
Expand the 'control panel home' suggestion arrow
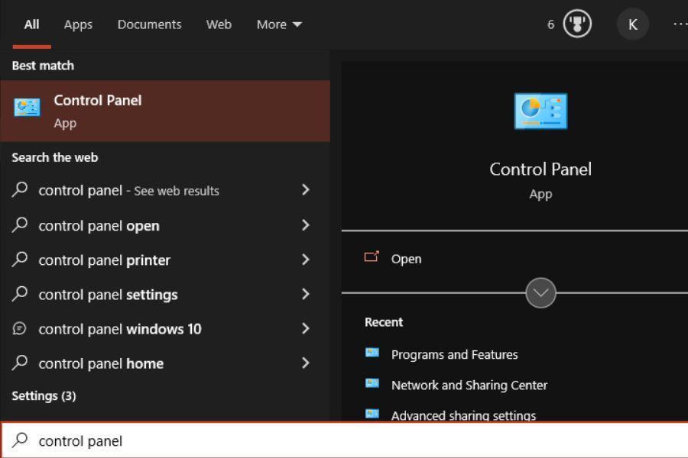point(305,363)
